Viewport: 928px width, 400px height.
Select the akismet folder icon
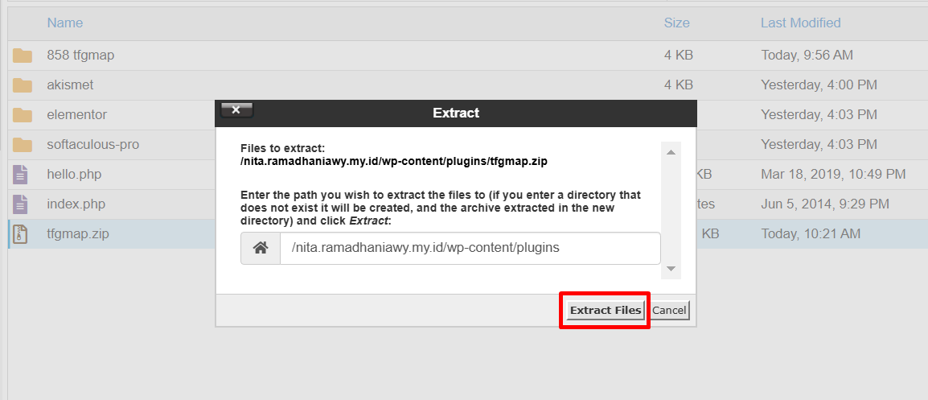23,85
